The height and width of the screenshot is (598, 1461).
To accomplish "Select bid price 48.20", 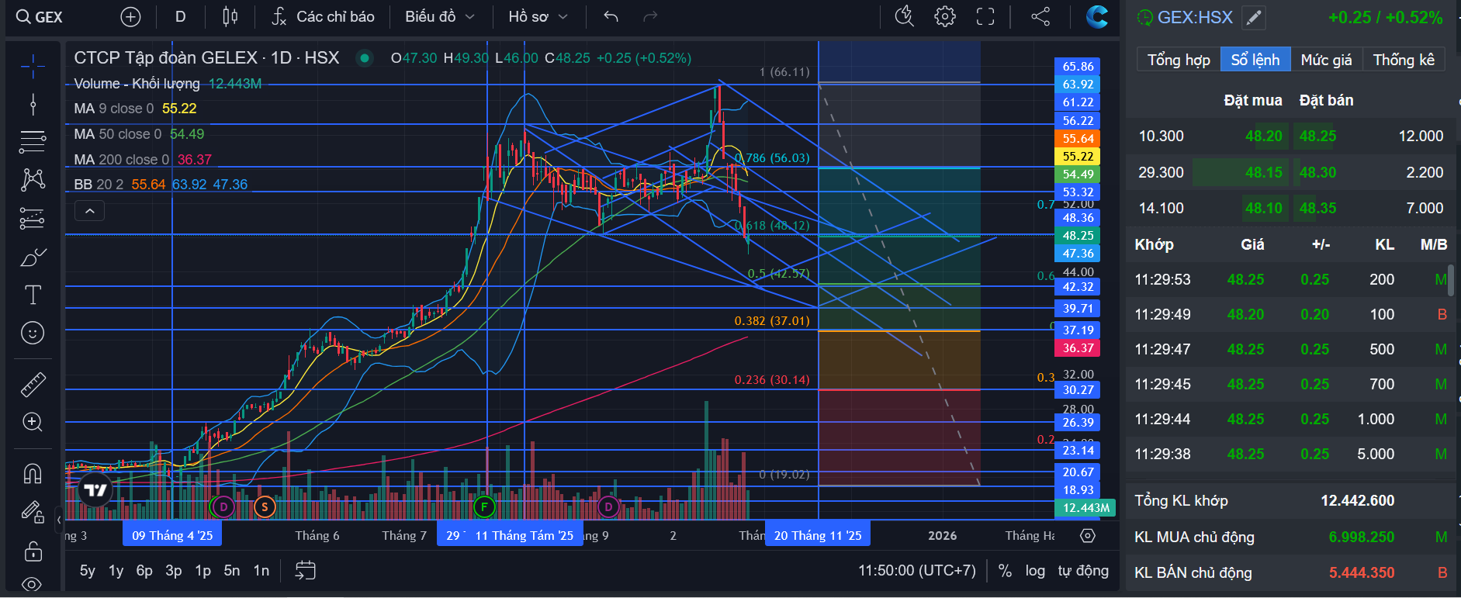I will coord(1264,136).
